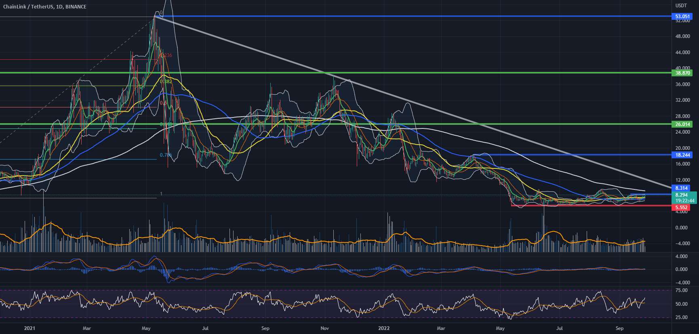This screenshot has height=334, width=699.
Task: Click the USDT currency label
Action: (681, 6)
